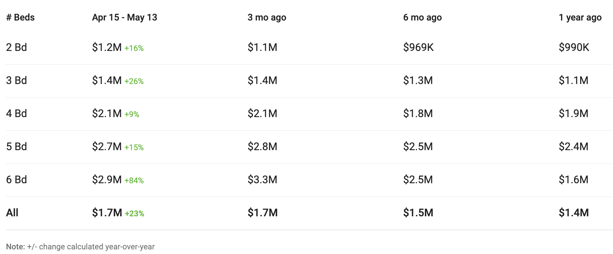Click the '5 Bd' row label
This screenshot has height=254, width=613.
click(16, 147)
